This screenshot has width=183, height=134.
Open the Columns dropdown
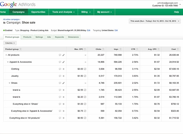point(10,43)
